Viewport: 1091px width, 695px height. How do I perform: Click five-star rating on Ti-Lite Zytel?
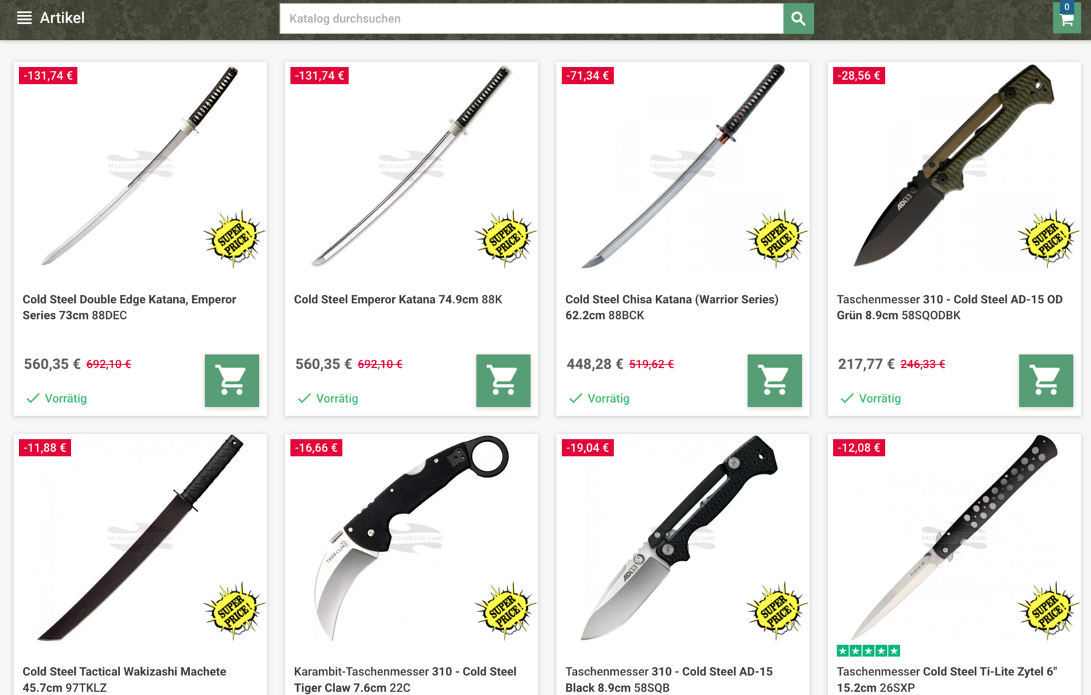tap(868, 651)
